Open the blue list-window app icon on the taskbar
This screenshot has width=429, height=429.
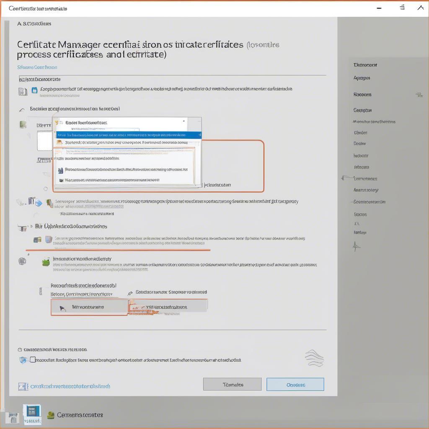pos(32,414)
